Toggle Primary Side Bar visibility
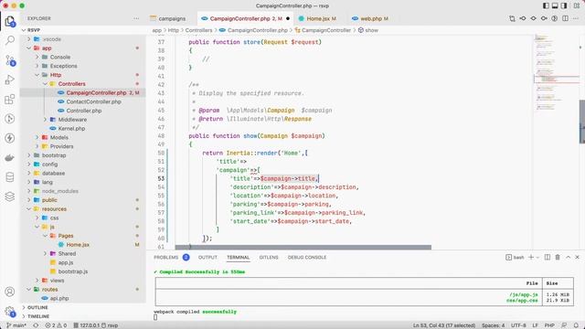This screenshot has height=329, width=585. [x=546, y=5]
